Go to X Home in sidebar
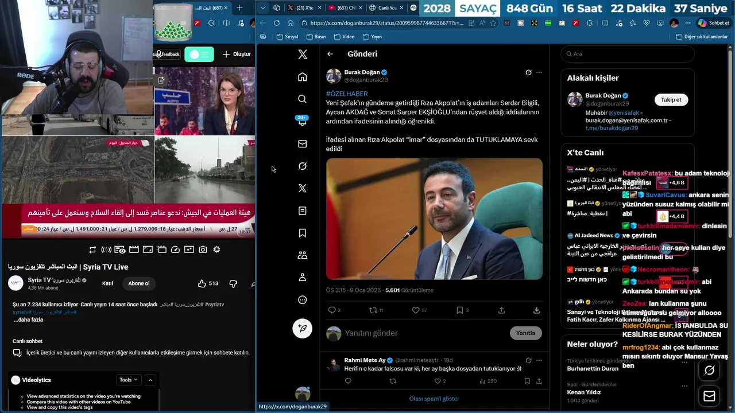 click(303, 77)
